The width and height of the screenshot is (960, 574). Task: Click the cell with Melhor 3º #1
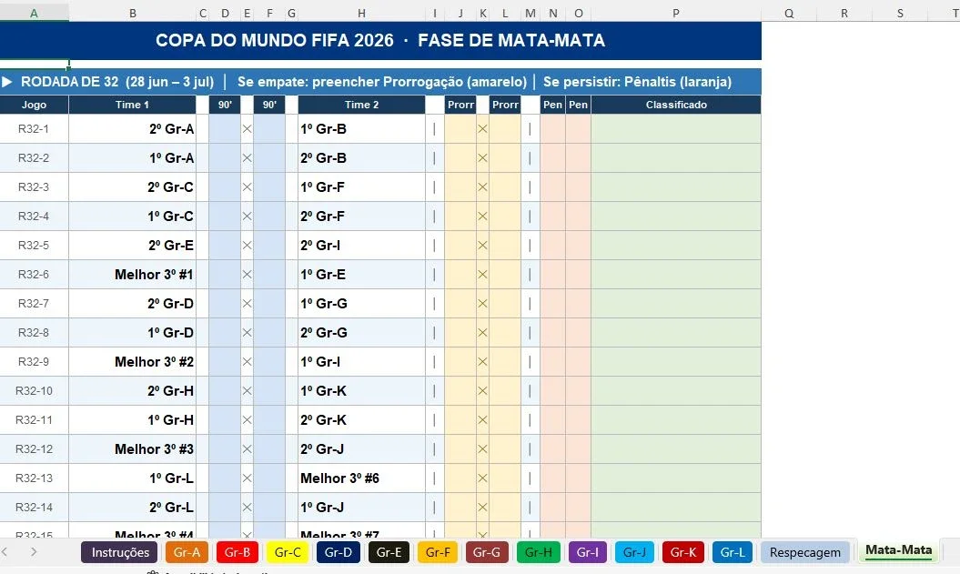click(132, 274)
